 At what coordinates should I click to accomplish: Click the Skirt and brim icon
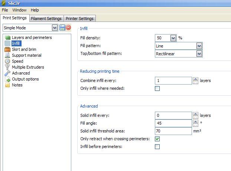pos(7,49)
